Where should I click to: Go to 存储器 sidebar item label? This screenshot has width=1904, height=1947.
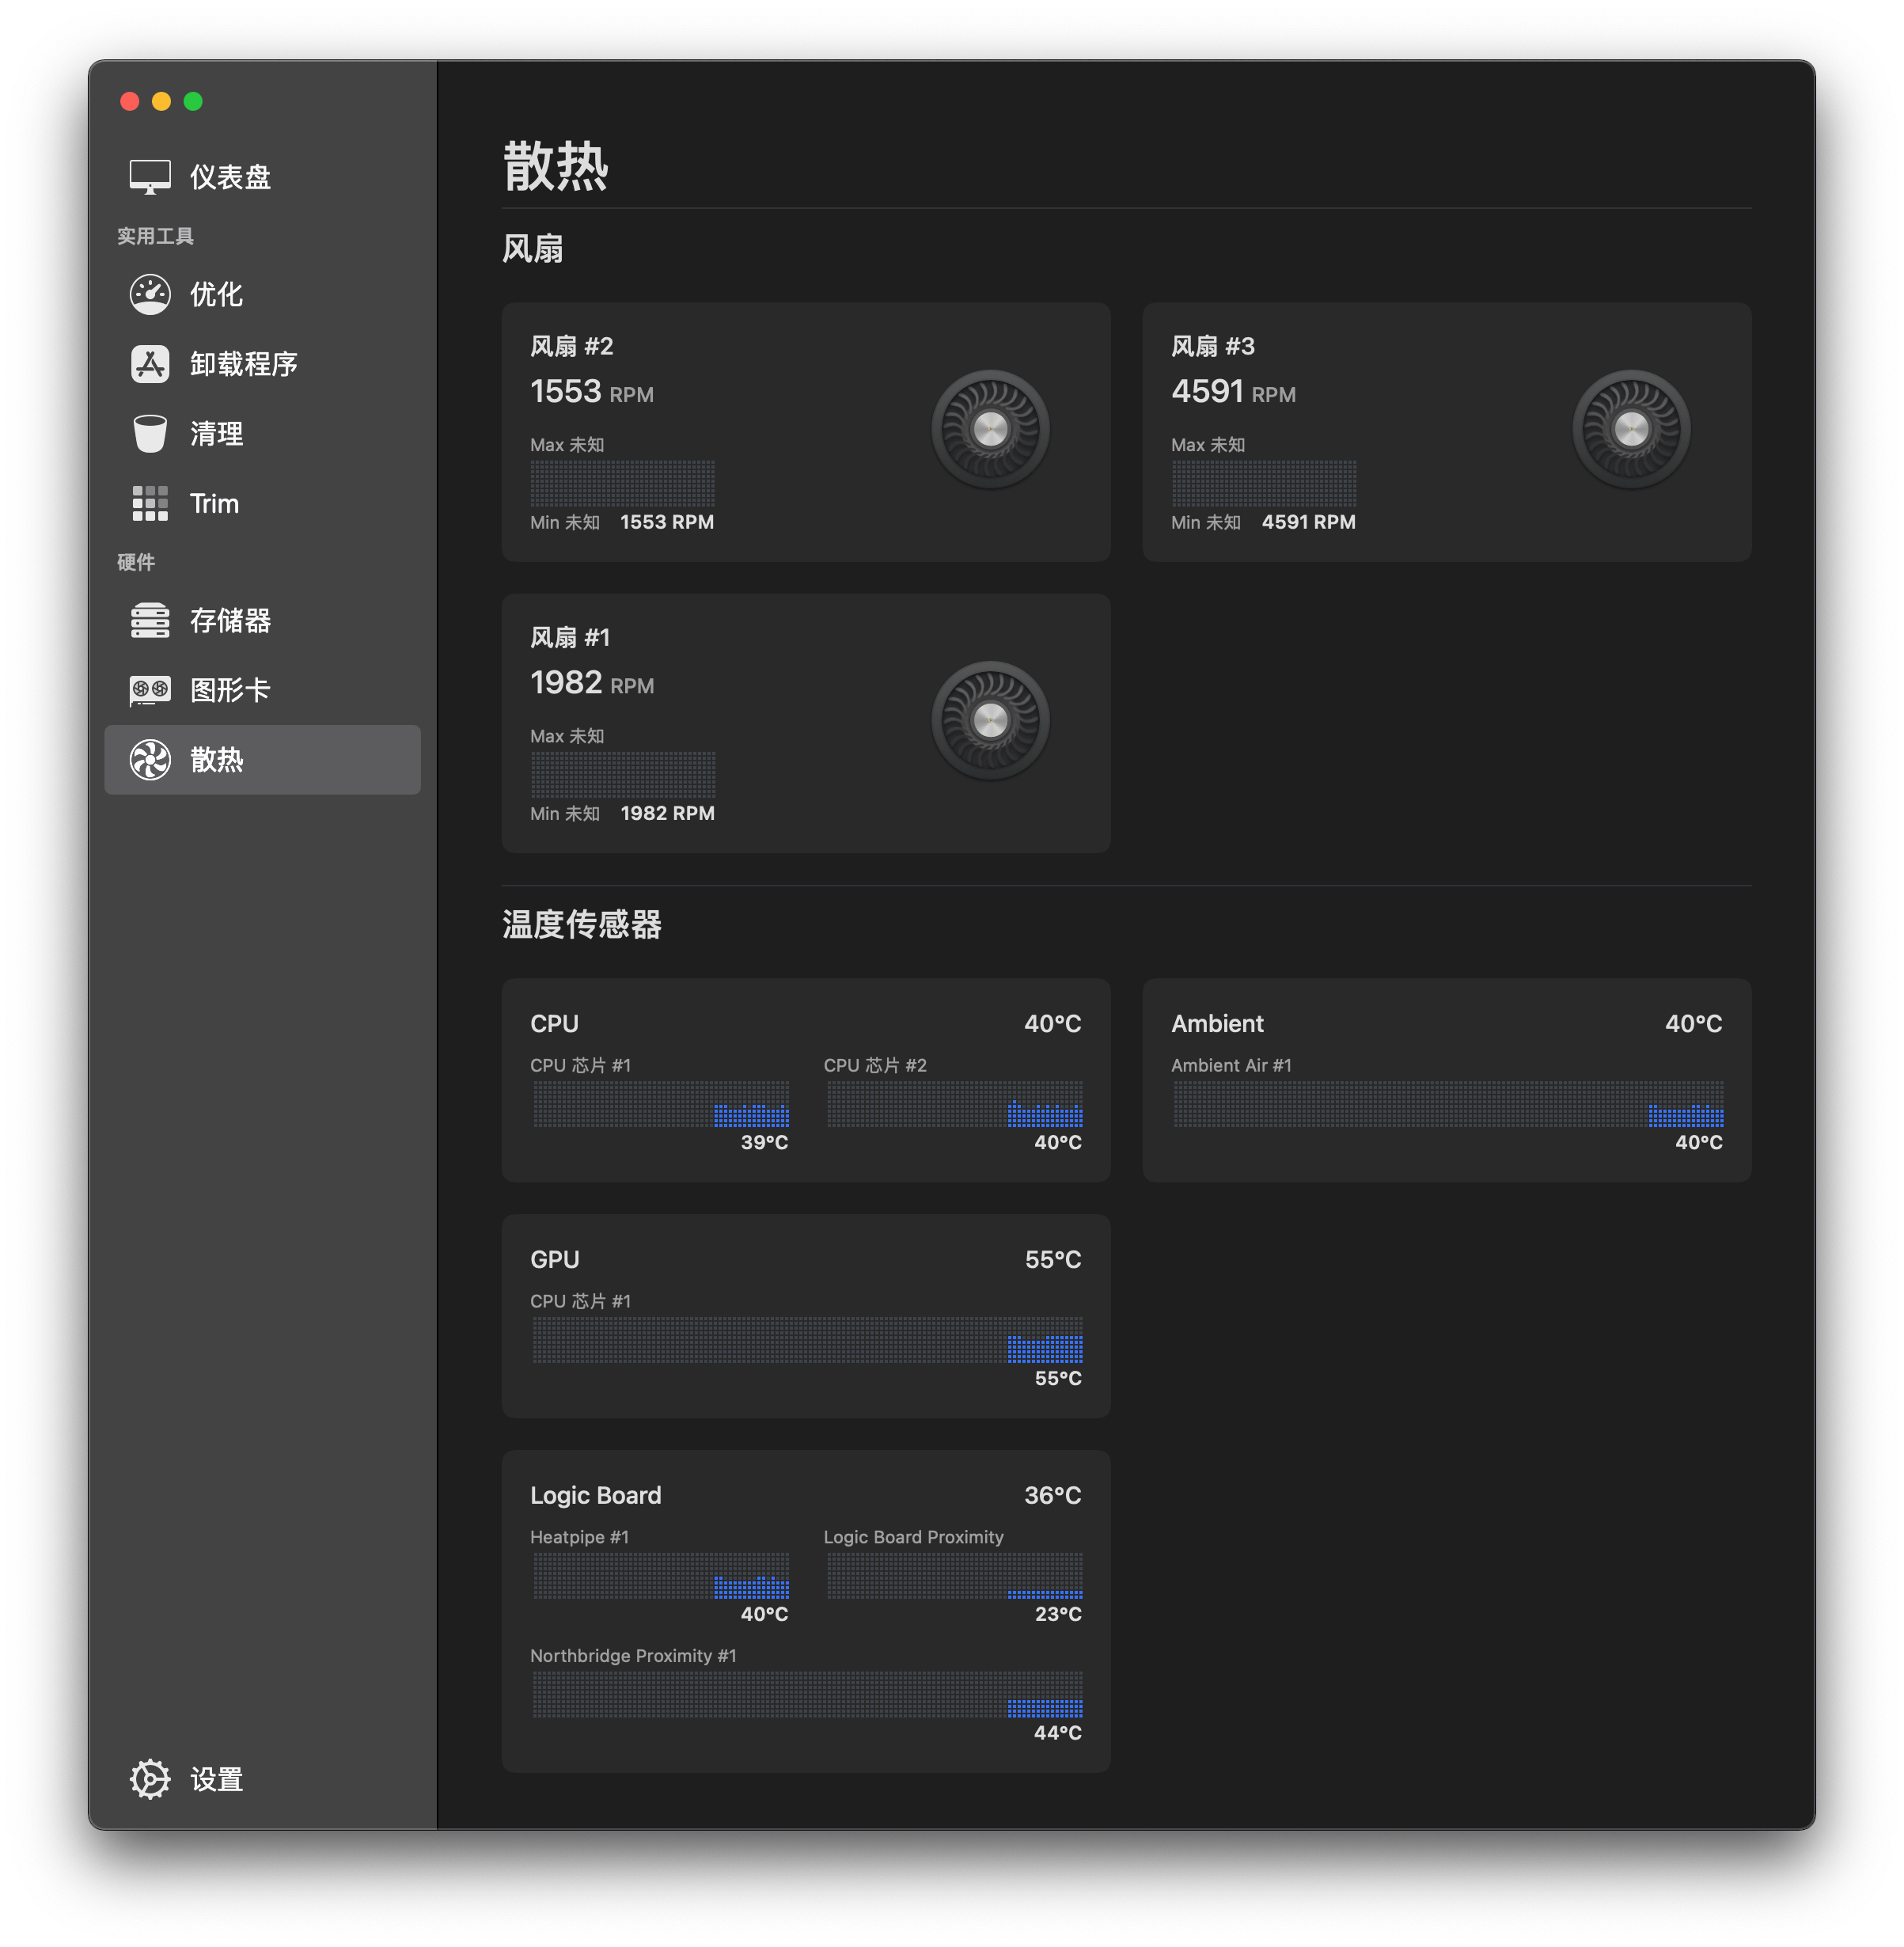(x=230, y=620)
